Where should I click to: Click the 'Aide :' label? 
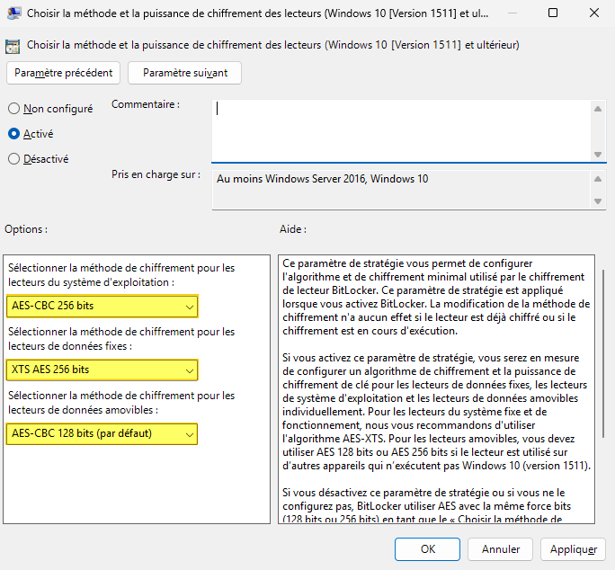point(293,229)
